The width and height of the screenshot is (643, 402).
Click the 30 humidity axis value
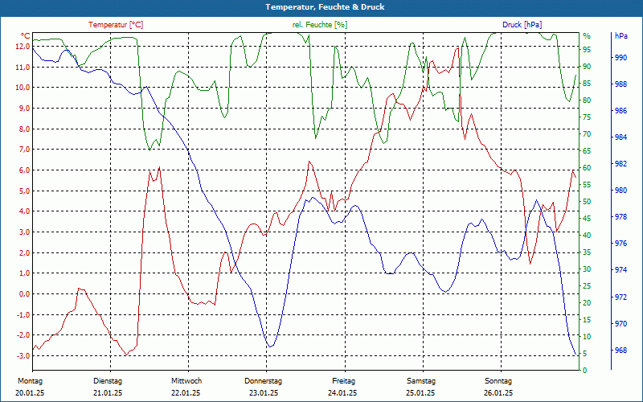tap(587, 269)
